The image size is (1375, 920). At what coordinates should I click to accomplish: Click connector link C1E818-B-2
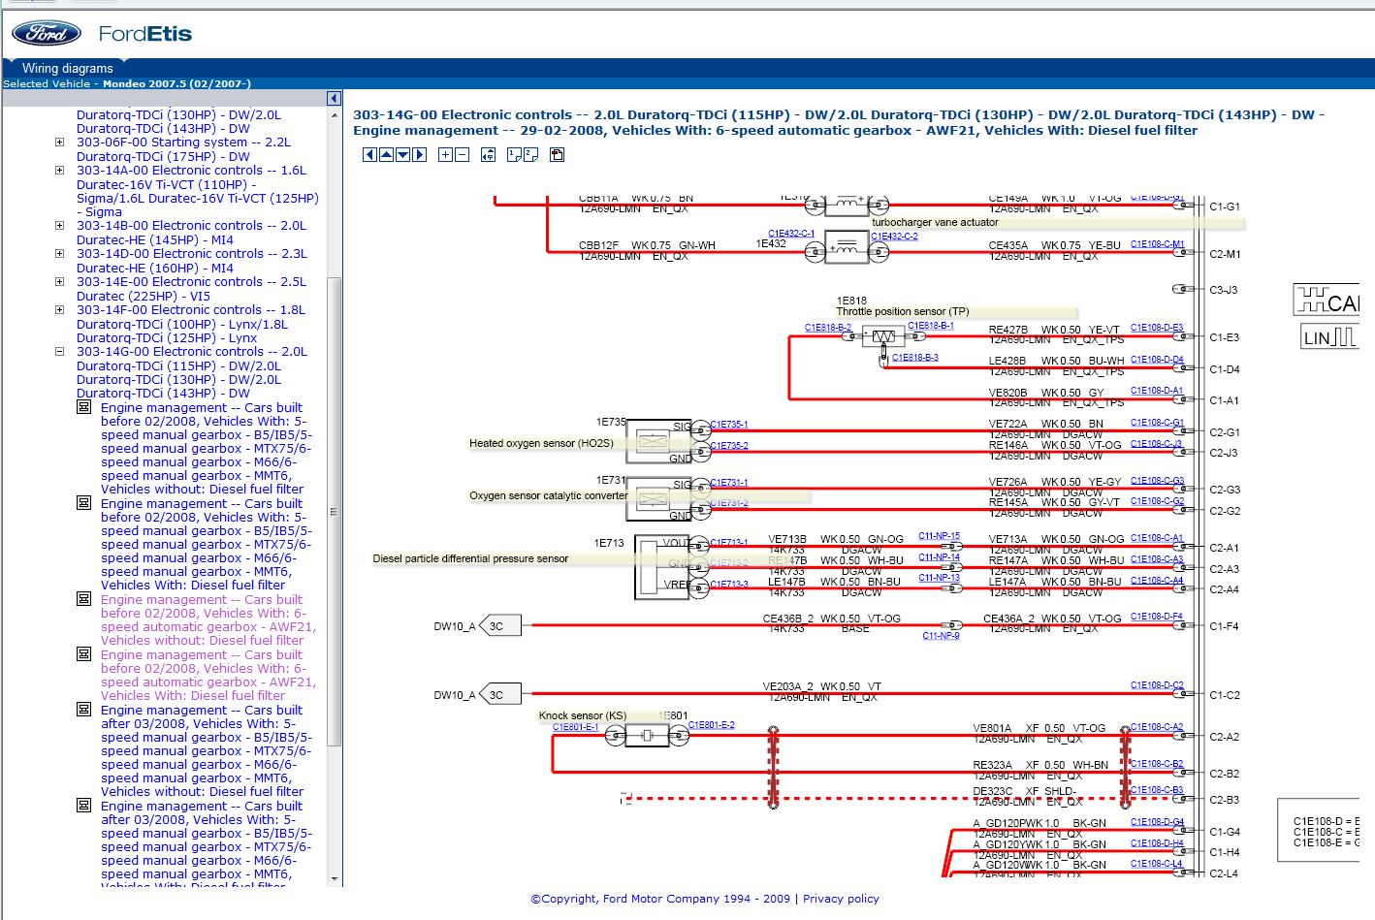click(827, 328)
